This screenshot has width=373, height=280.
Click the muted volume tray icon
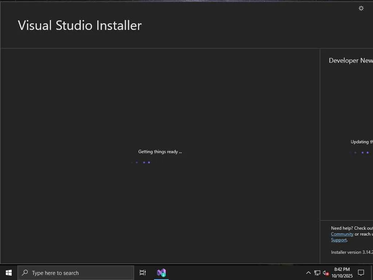(x=326, y=273)
